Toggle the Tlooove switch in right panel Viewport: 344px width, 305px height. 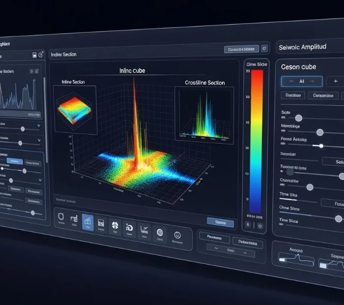290,172
